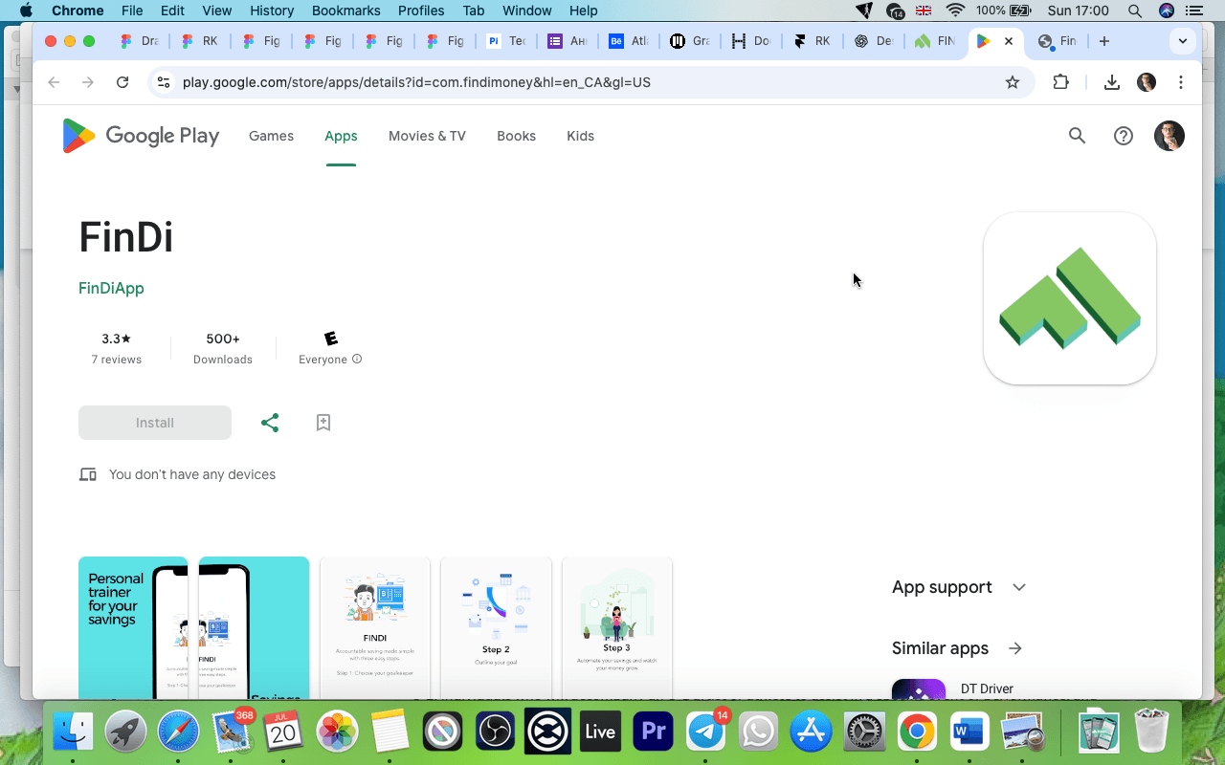Click the Google Play logo
Image resolution: width=1225 pixels, height=765 pixels.
pyautogui.click(x=141, y=136)
